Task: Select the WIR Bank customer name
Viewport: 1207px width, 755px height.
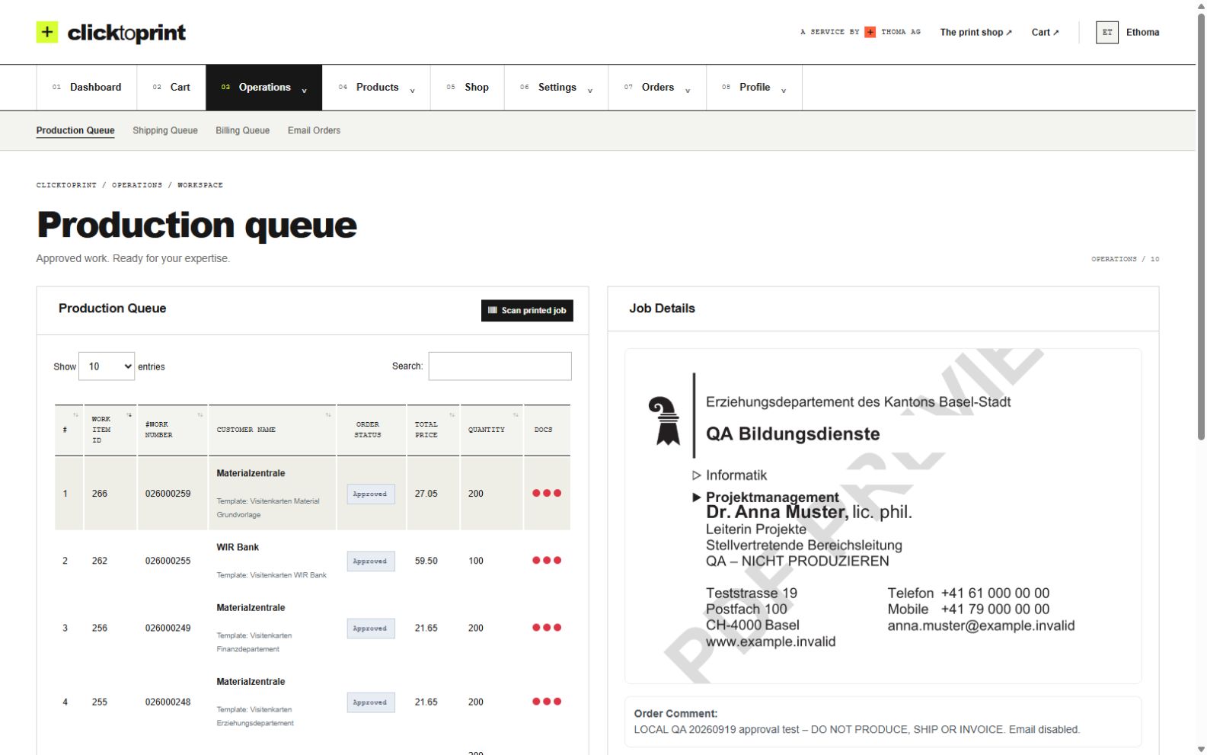Action: point(238,547)
